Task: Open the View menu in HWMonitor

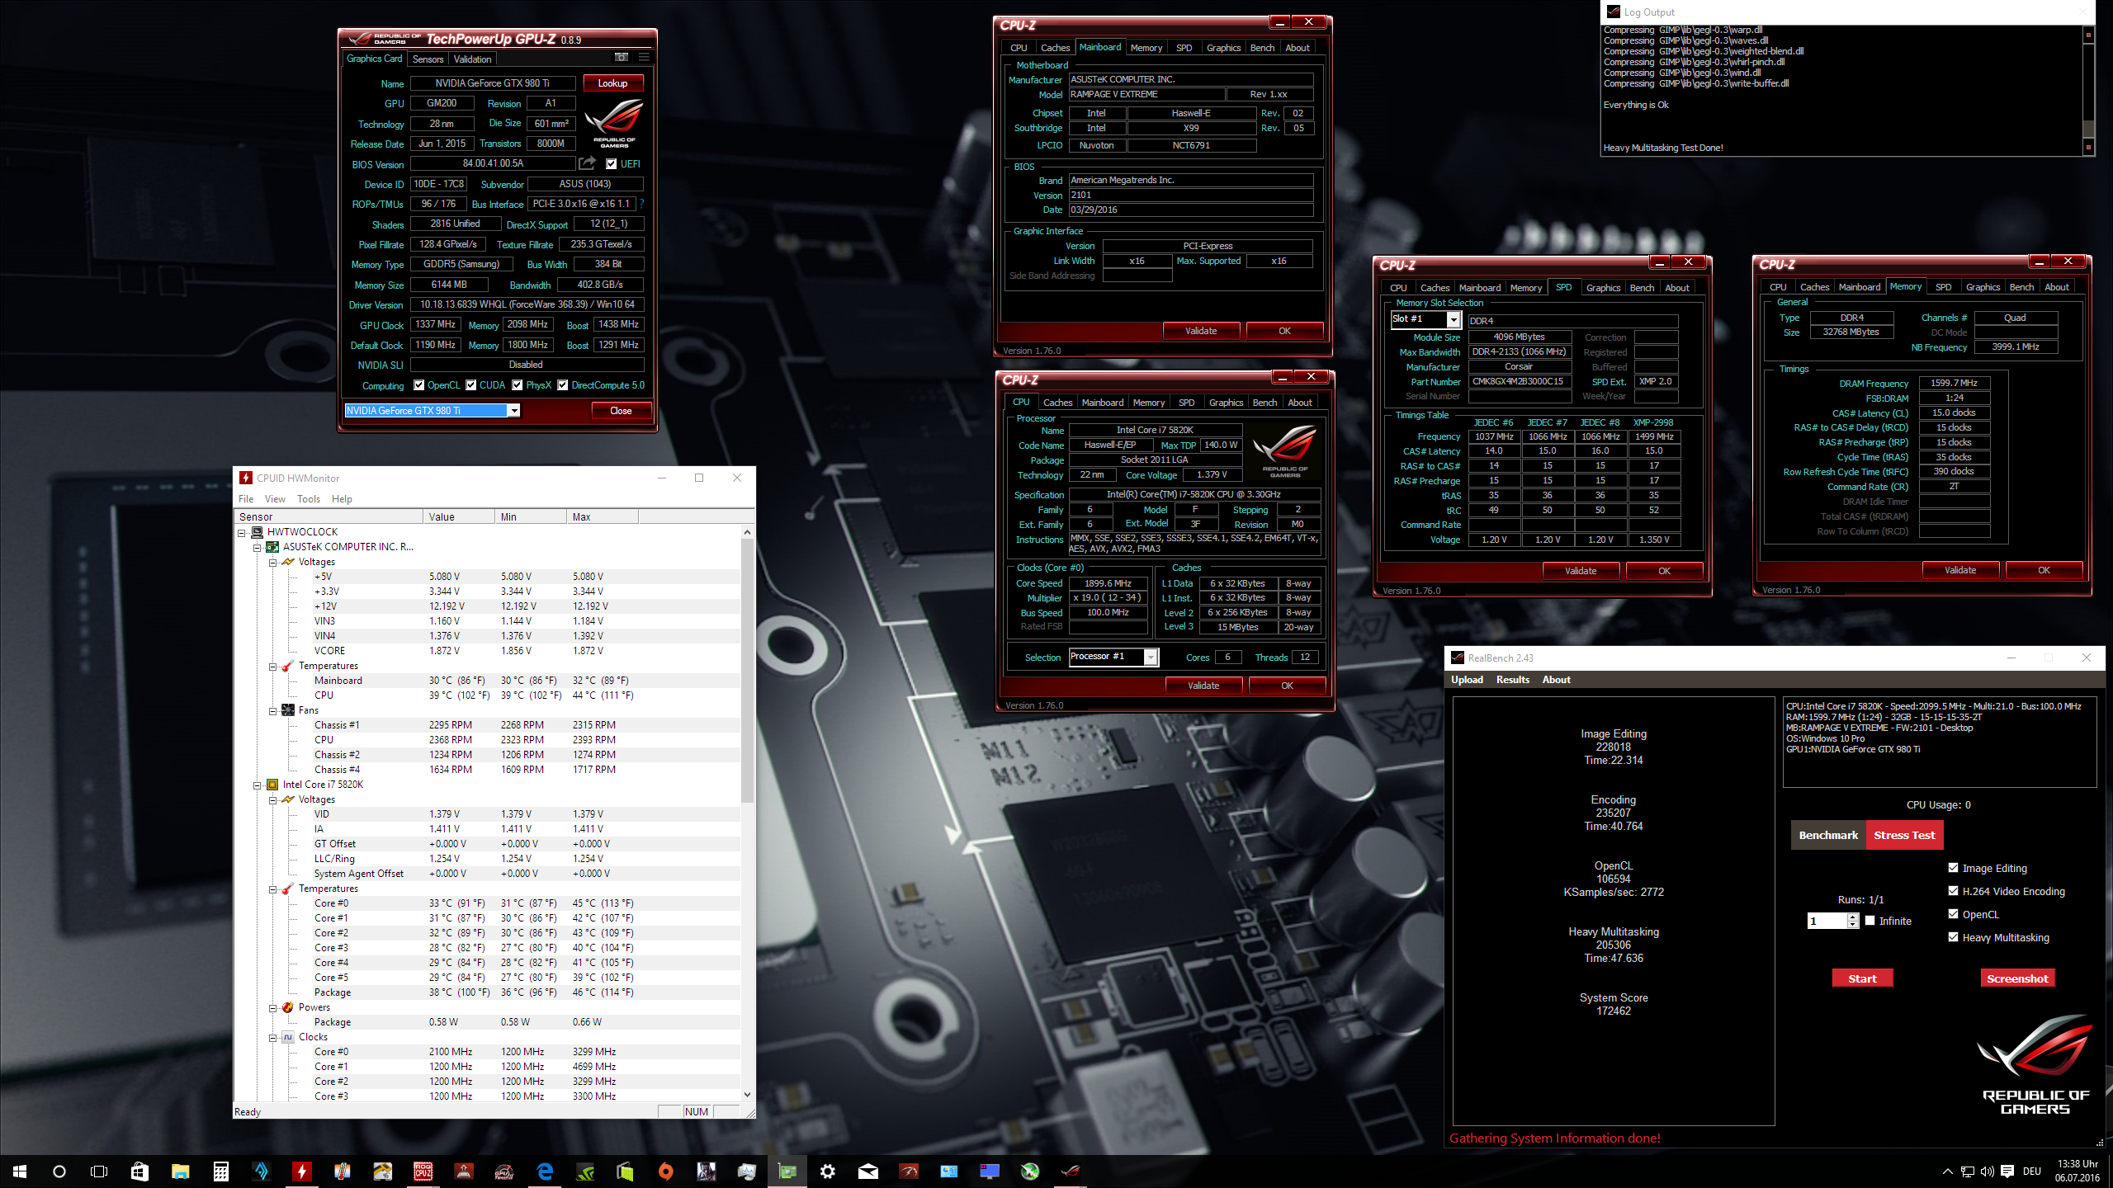Action: (275, 499)
